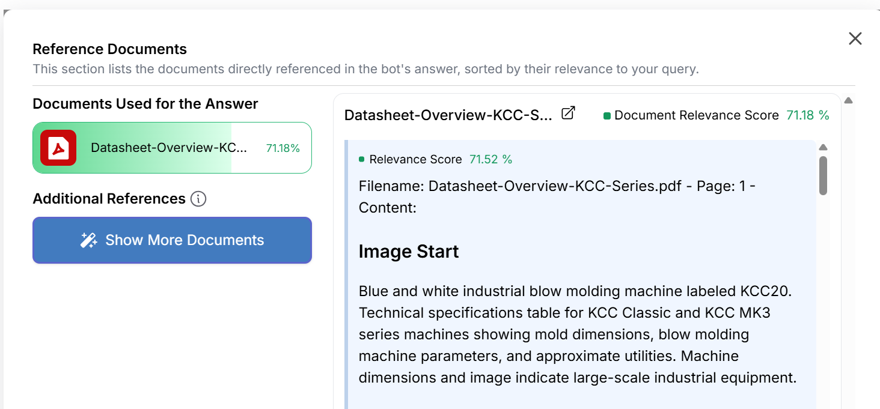
Task: Click the Relevance Score 71.52 % value
Action: (490, 159)
